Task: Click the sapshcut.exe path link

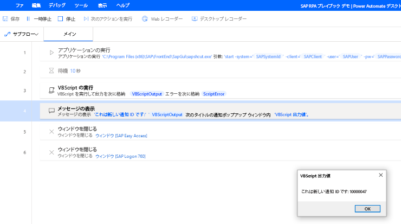Action: (157, 56)
